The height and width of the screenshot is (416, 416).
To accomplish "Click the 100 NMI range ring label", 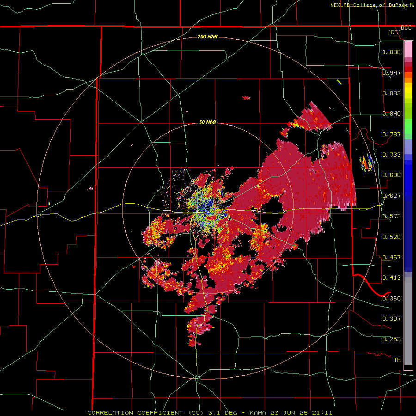I will [208, 37].
